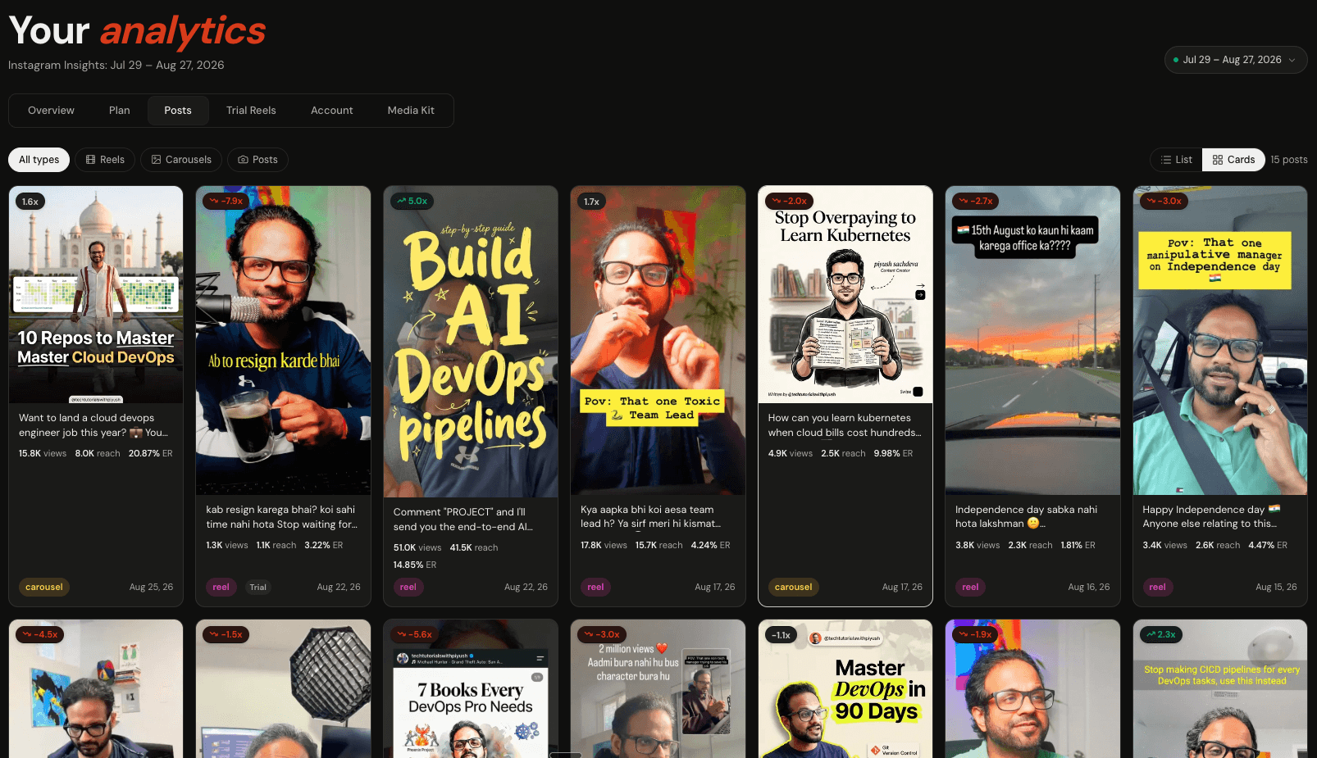1317x758 pixels.
Task: Click the 20.87% ER stat
Action: 150,453
